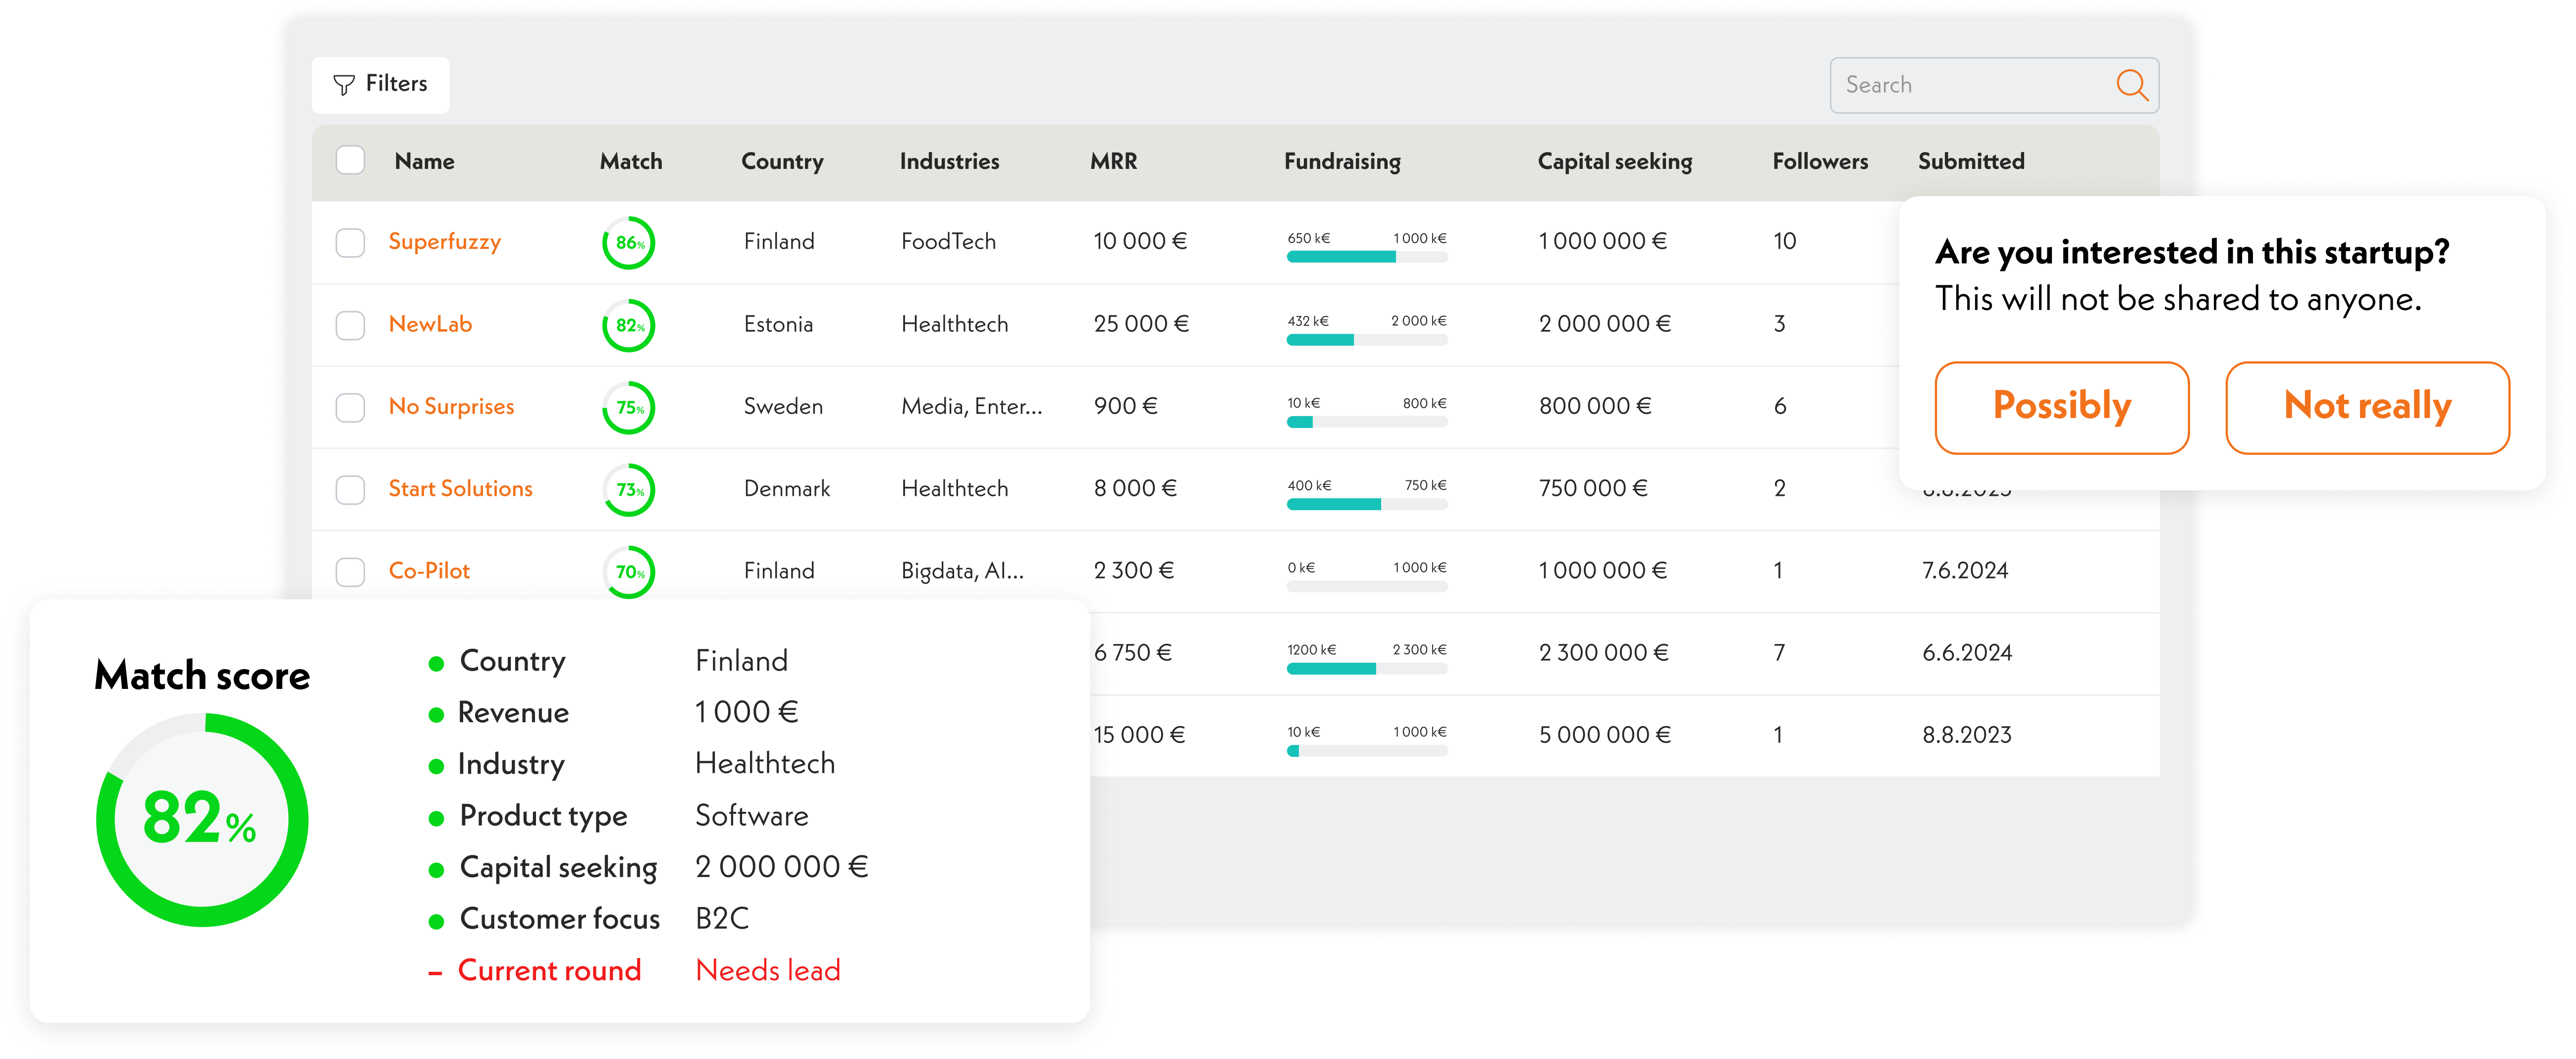Click the large 82% match score ring
2576x1059 pixels.
(202, 819)
